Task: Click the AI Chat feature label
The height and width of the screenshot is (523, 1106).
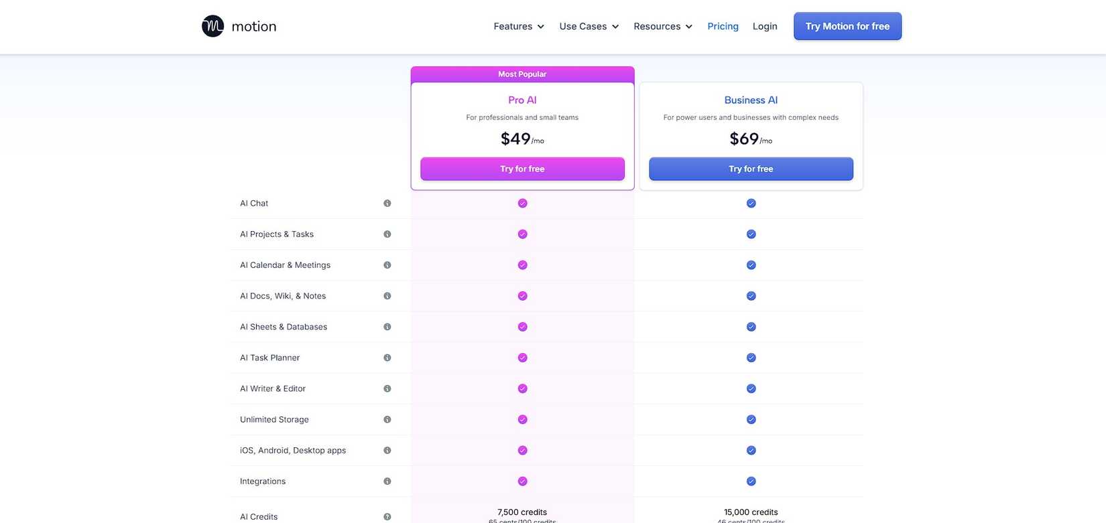Action: 254,204
